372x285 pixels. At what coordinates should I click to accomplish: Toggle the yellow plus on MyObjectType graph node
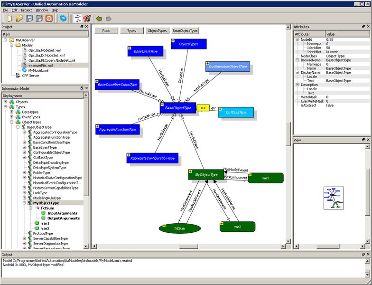tap(190, 171)
